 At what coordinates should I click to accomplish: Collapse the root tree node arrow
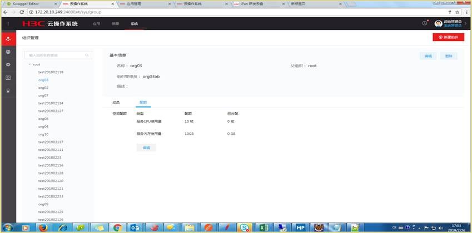pyautogui.click(x=29, y=64)
